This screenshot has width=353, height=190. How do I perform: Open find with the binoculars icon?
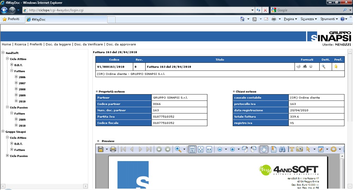282,149
